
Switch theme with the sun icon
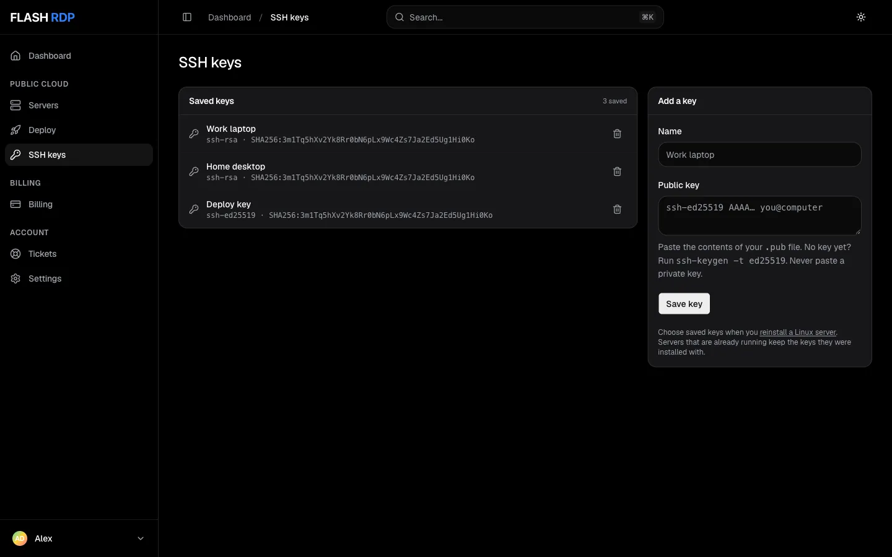pos(861,17)
